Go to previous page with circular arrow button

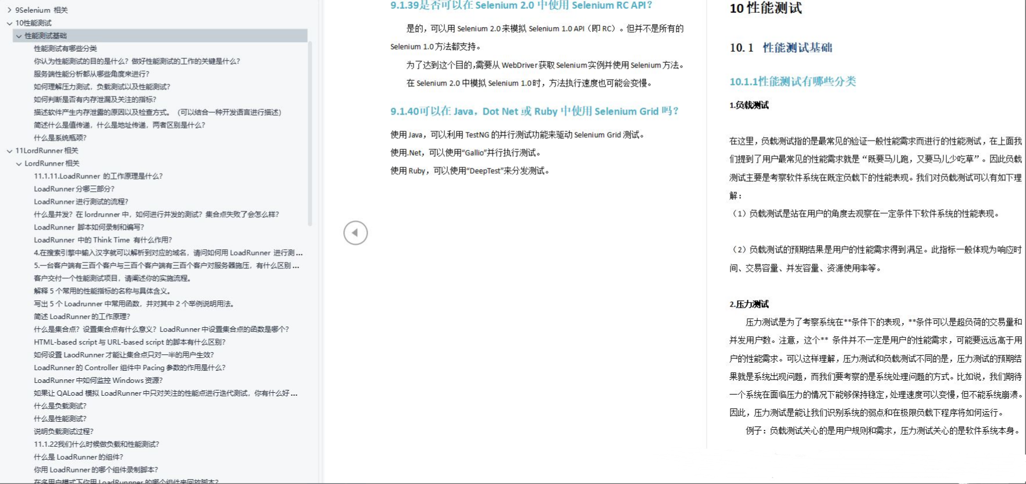point(355,233)
